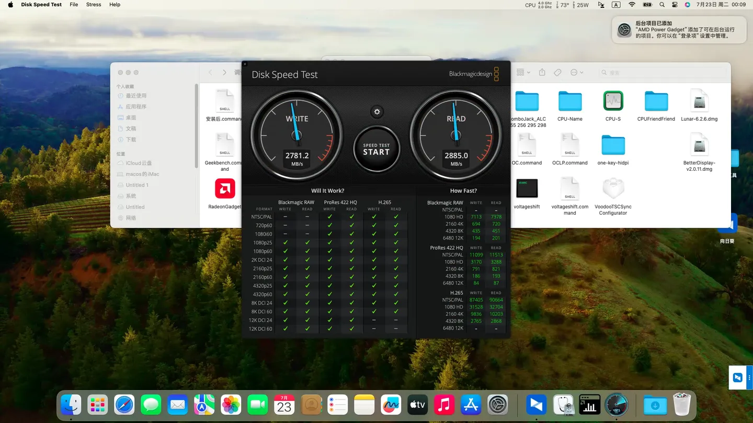
Task: Click the Finder back navigation arrow
Action: point(210,72)
